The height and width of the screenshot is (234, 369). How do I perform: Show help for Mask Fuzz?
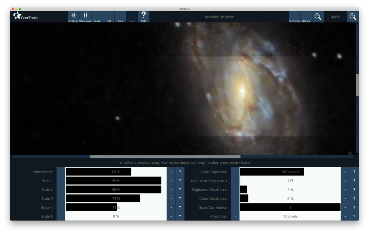click(354, 216)
